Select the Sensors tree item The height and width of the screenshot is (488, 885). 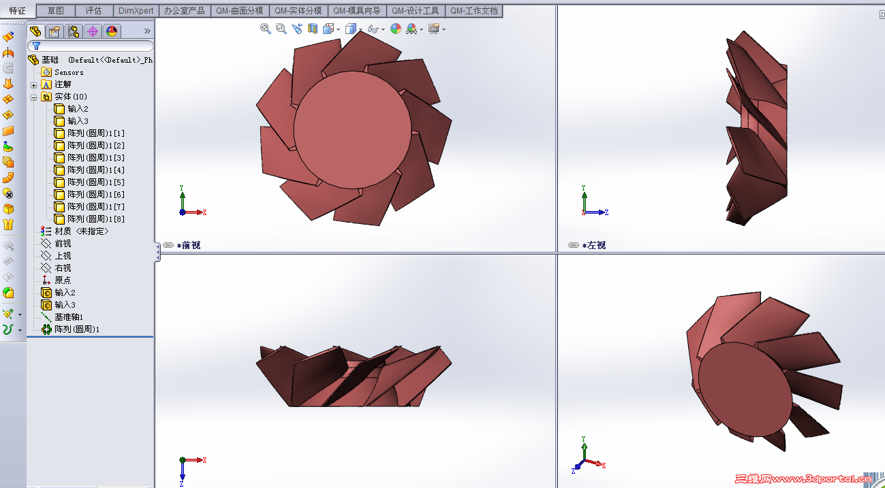(69, 72)
